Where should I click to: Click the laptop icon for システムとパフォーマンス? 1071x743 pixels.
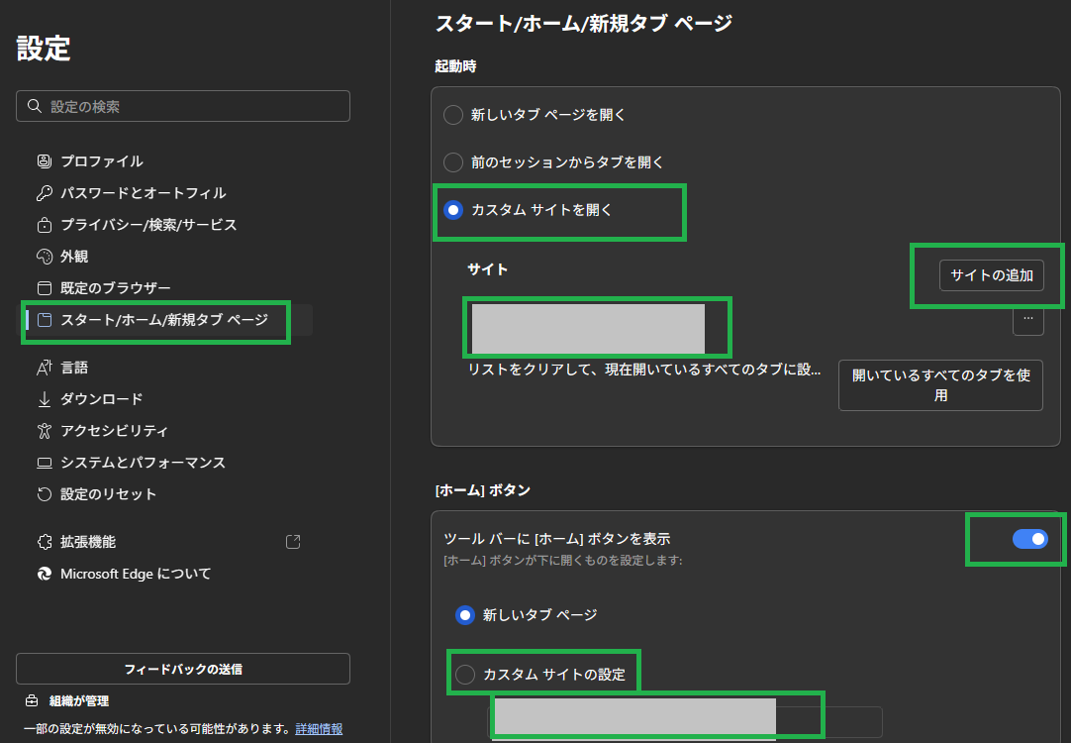point(45,463)
